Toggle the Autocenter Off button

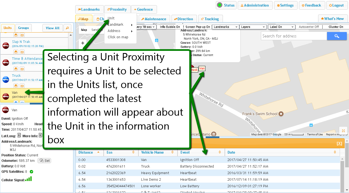[309, 27]
